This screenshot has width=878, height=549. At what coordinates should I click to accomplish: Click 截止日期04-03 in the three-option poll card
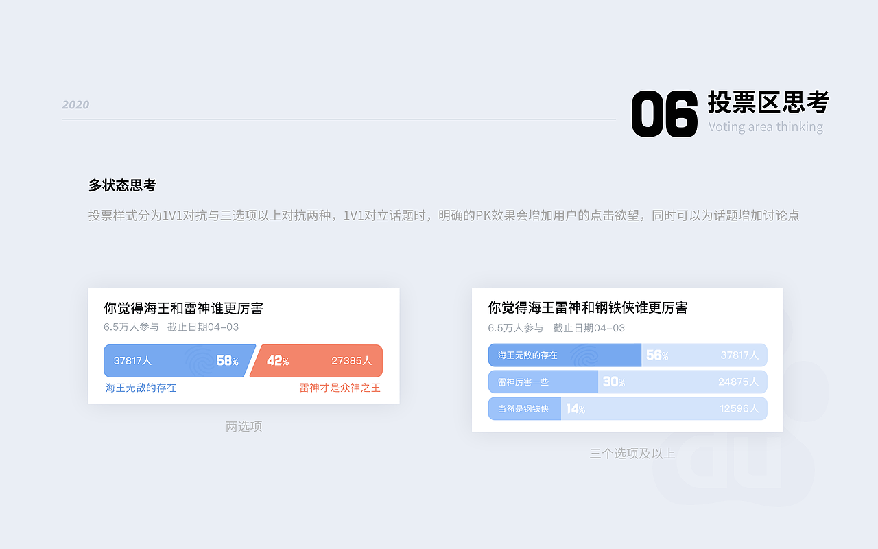coord(589,328)
